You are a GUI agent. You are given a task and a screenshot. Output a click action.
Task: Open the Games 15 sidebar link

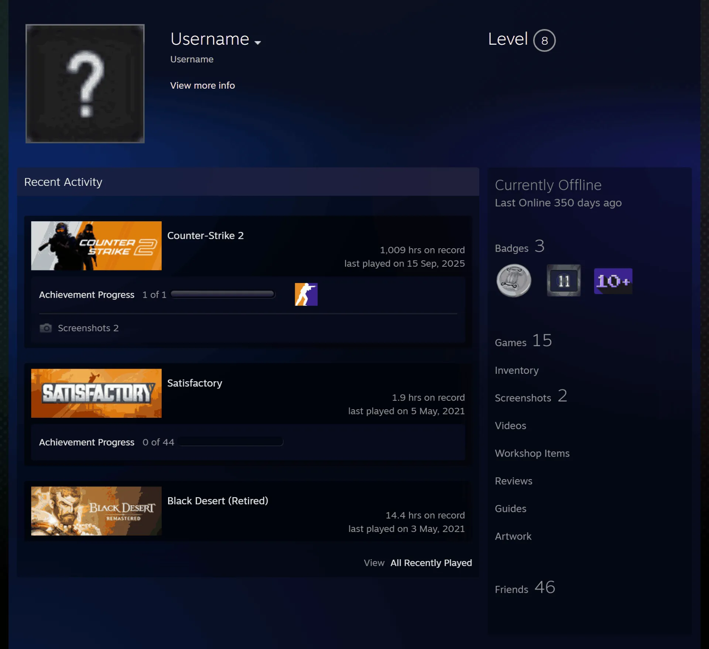pos(523,341)
